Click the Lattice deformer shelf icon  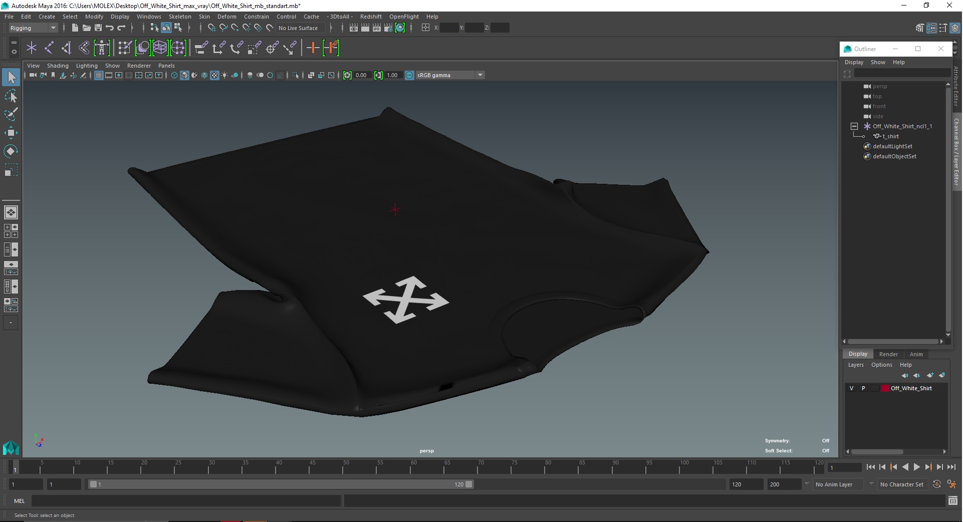[x=160, y=48]
